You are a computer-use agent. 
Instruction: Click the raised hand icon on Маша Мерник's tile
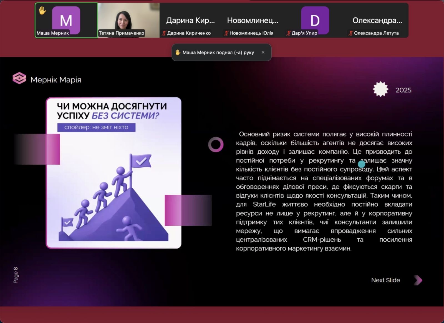click(42, 11)
